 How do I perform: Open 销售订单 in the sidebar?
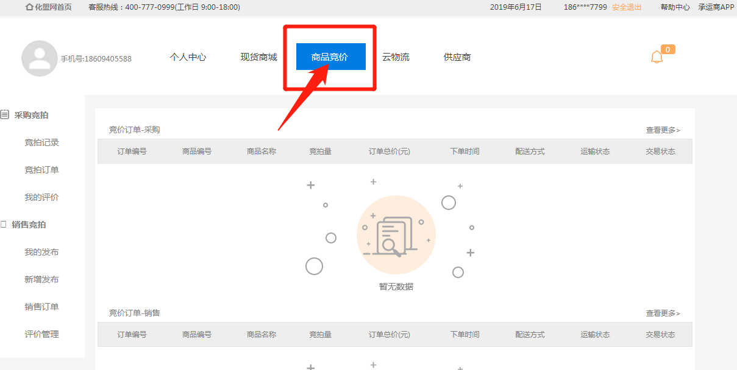pyautogui.click(x=41, y=307)
